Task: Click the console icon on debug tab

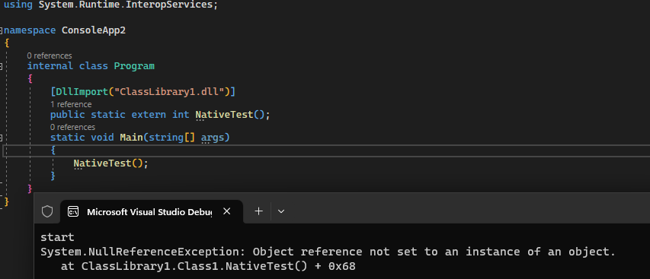Action: (73, 211)
